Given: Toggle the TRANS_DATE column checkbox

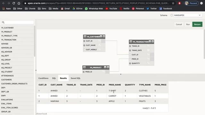Looking at the screenshot, I should (130, 50).
